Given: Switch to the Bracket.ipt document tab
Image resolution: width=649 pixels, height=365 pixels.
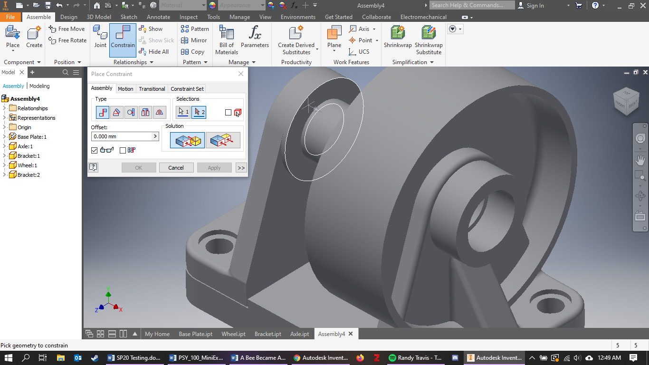Looking at the screenshot, I should point(268,334).
